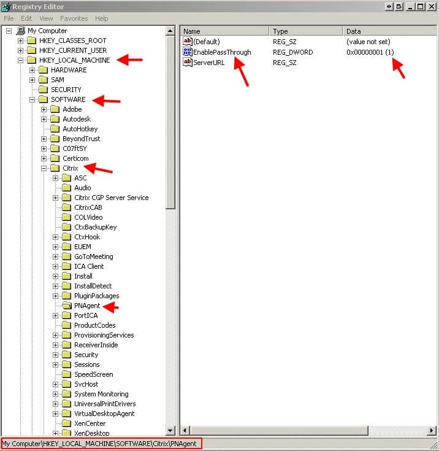Collapse the My Computer root node
This screenshot has width=439, height=451.
[9, 31]
